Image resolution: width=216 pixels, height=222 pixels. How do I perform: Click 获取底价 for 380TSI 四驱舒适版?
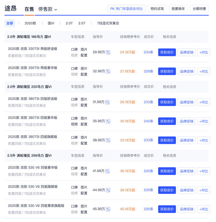click(x=167, y=102)
